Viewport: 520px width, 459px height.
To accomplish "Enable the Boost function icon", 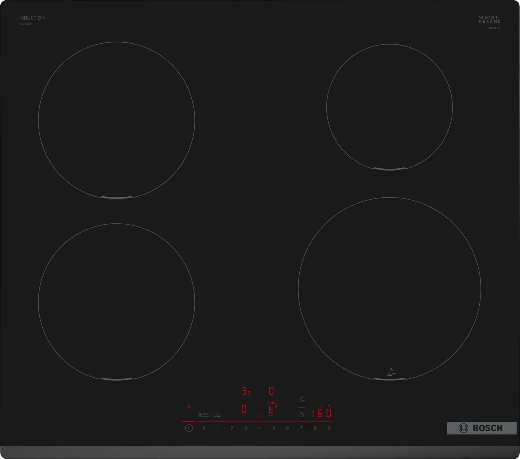I will tap(218, 415).
